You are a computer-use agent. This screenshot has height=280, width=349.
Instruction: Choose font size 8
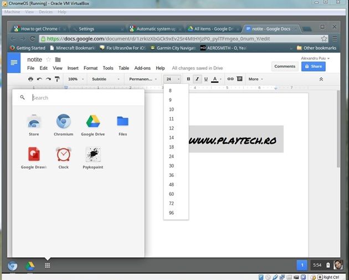click(x=176, y=91)
